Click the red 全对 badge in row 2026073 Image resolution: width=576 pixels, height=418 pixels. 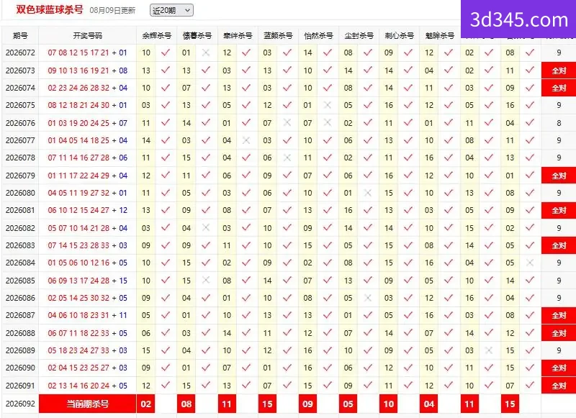559,71
